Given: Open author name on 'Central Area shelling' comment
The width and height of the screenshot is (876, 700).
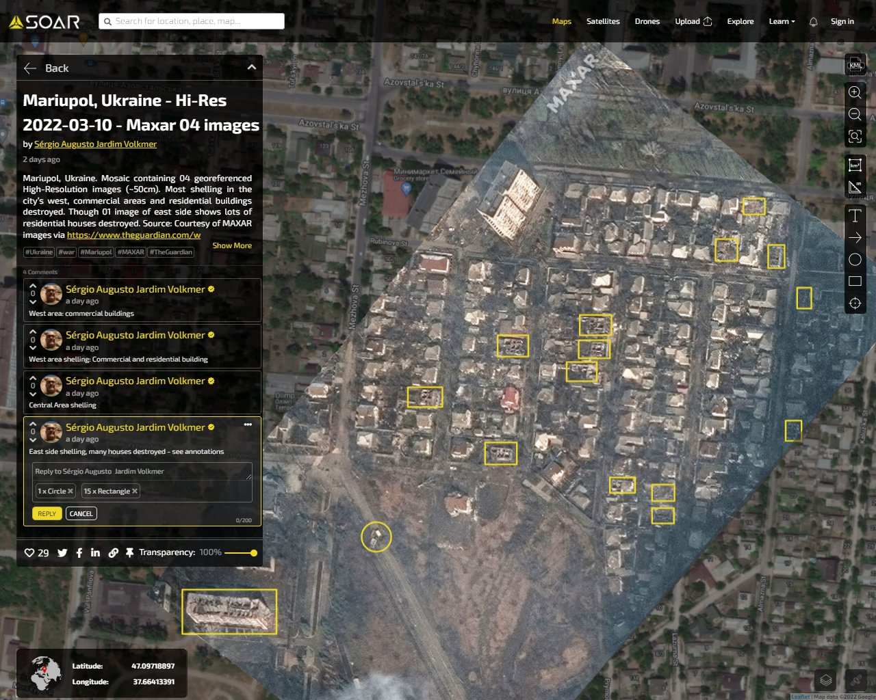Looking at the screenshot, I should 136,381.
